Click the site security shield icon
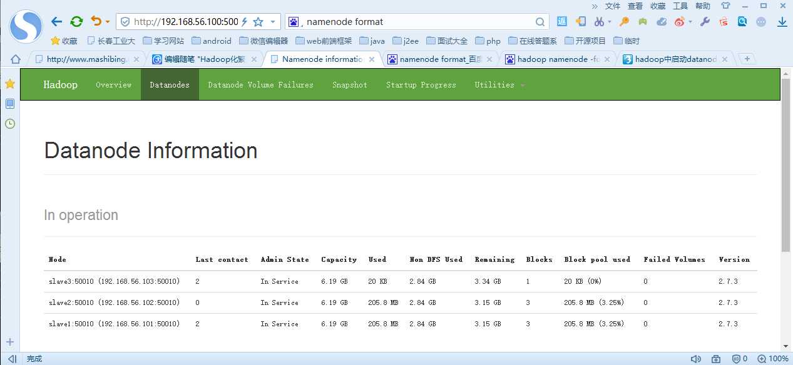 [125, 21]
